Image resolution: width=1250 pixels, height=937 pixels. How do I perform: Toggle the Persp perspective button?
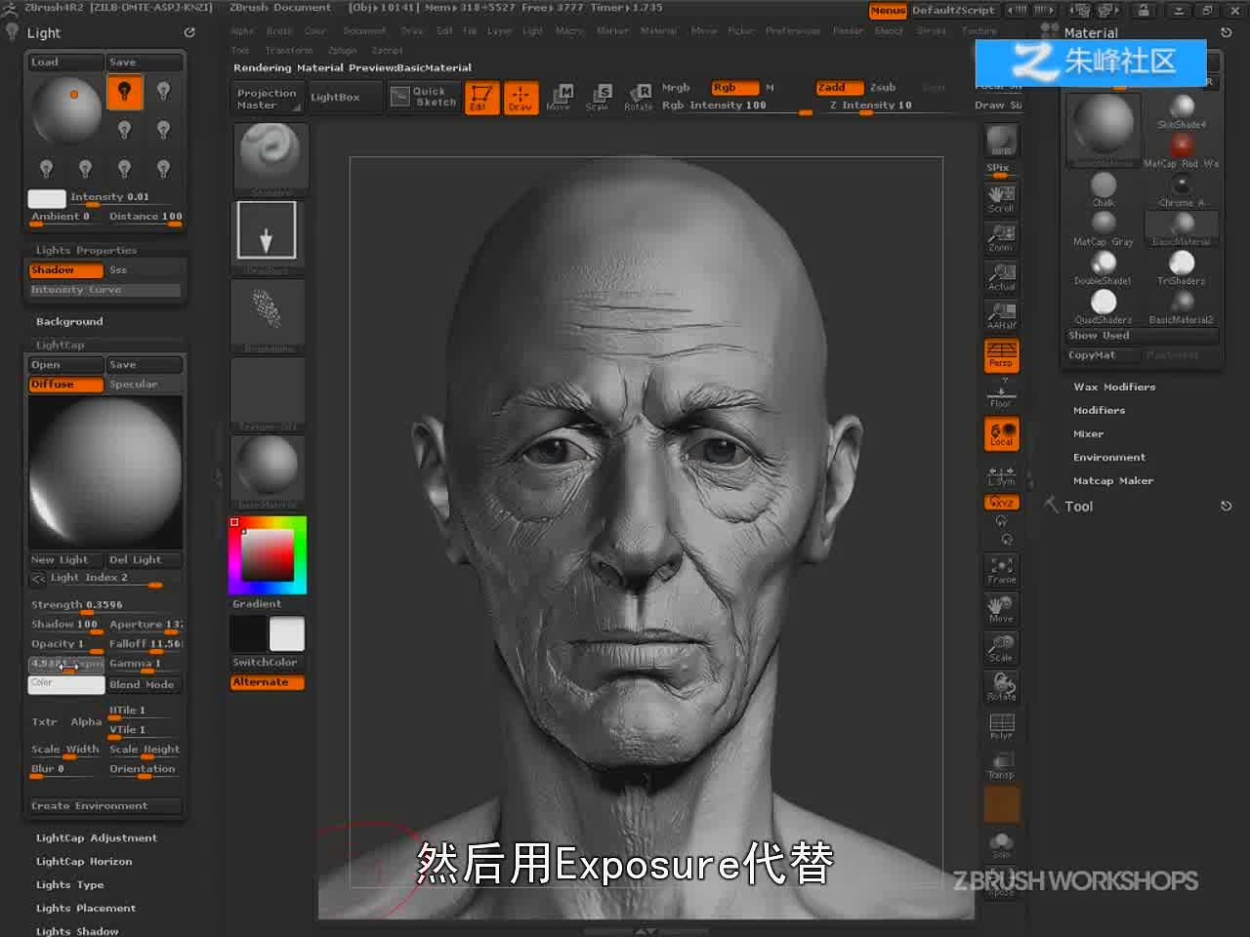pos(1001,355)
